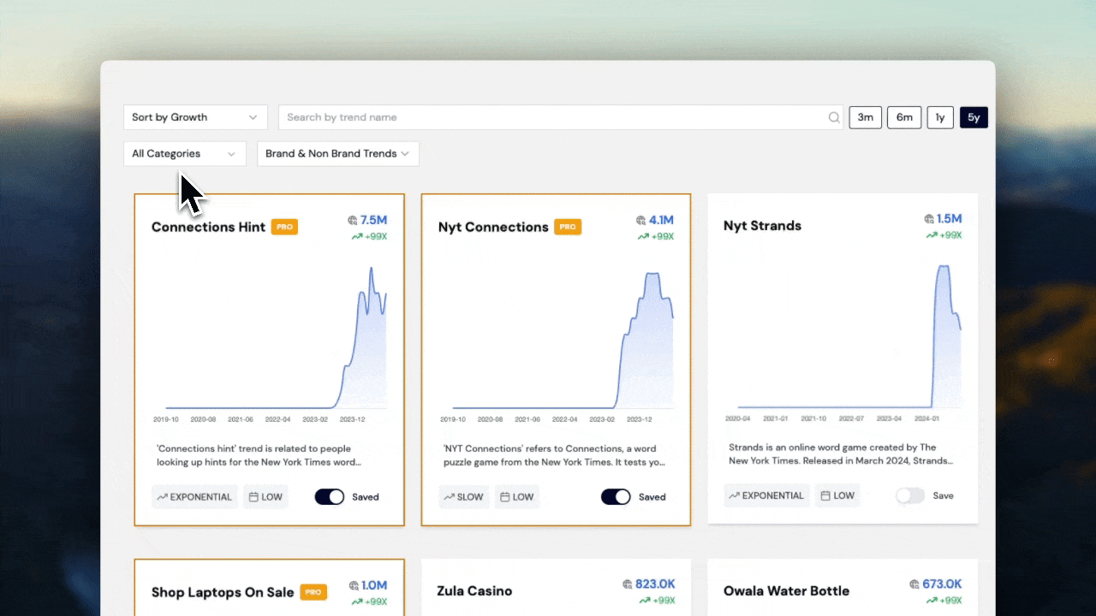Open the Connections Hint card title
The image size is (1096, 616).
(208, 227)
